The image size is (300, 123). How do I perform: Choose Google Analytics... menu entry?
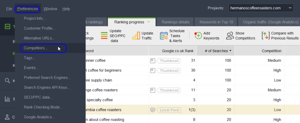click(x=39, y=117)
